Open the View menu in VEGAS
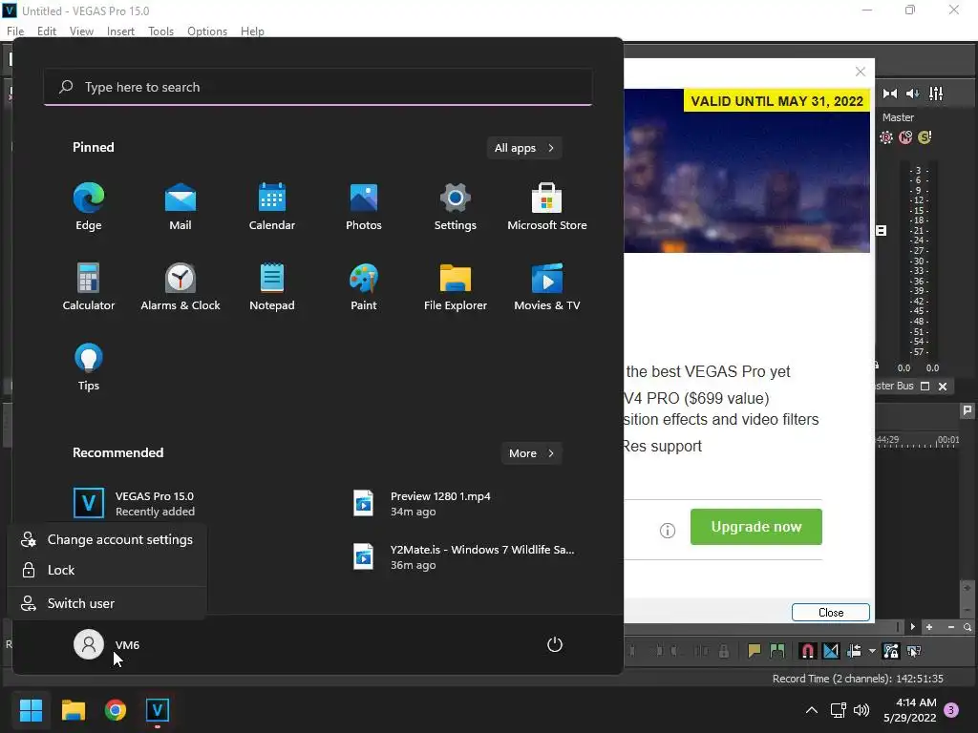The height and width of the screenshot is (733, 978). [81, 31]
